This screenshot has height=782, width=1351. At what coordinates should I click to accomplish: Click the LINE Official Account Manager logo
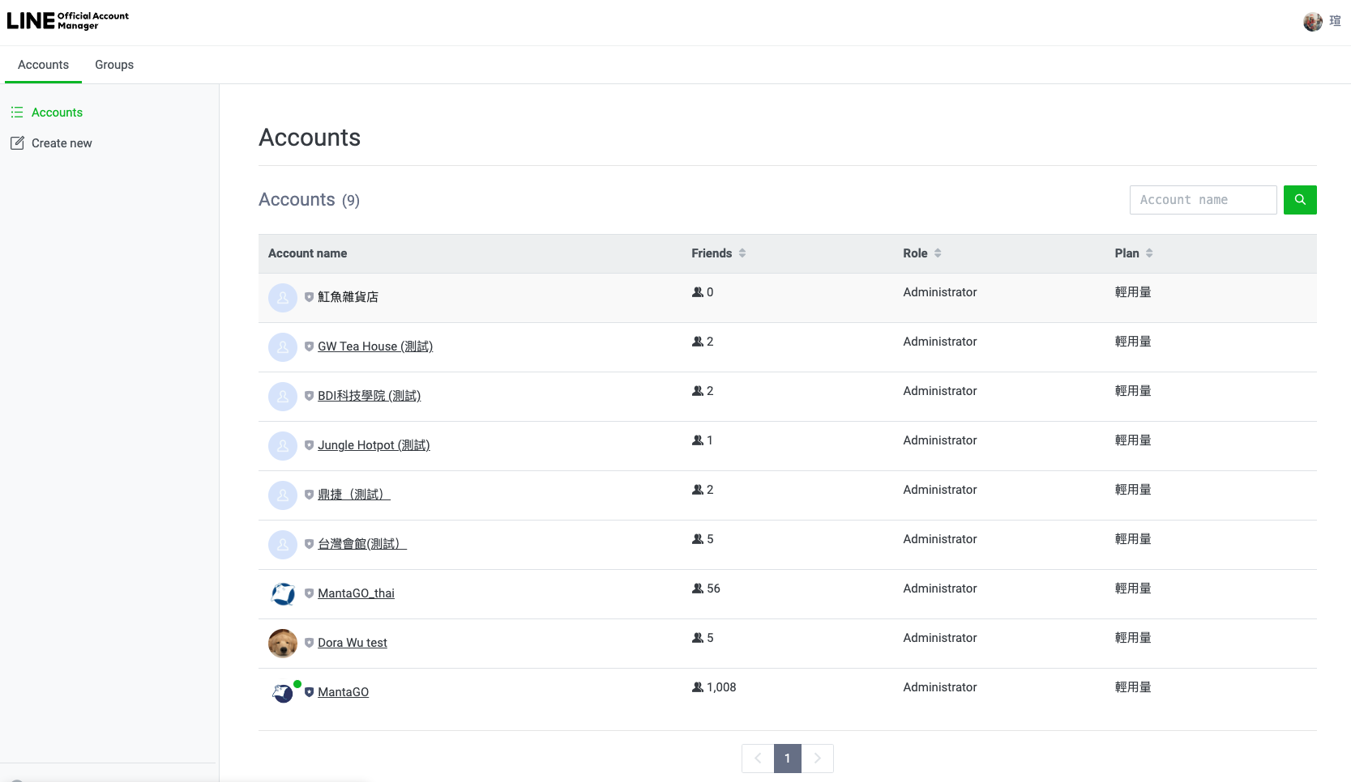68,21
